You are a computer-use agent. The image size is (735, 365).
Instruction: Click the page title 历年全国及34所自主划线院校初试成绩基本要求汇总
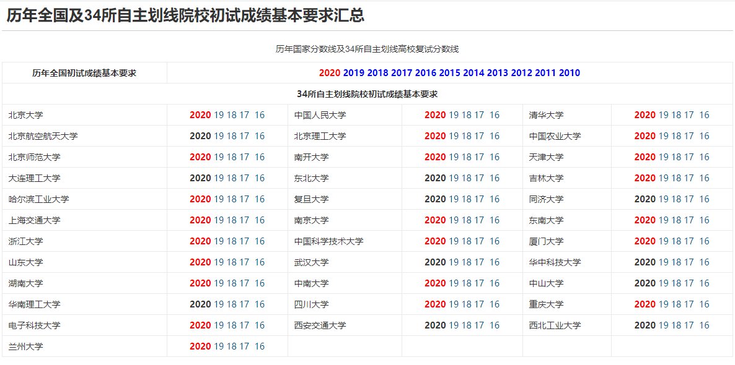186,15
